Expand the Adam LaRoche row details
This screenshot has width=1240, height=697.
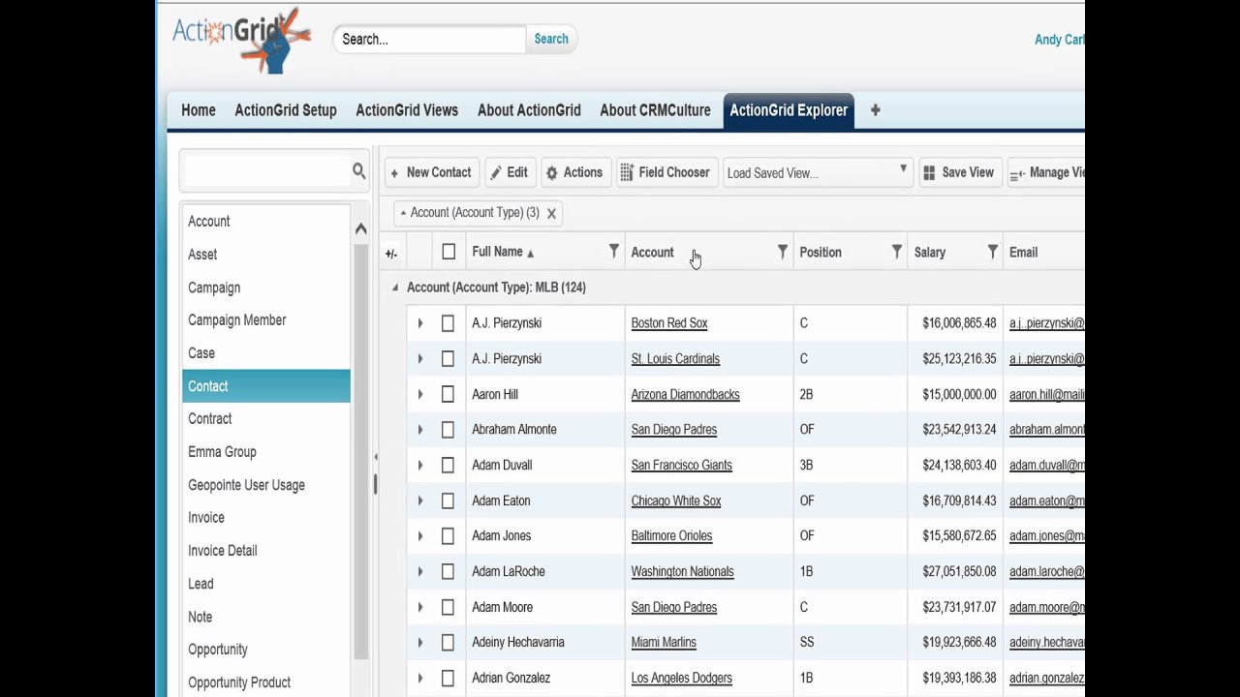tap(420, 572)
